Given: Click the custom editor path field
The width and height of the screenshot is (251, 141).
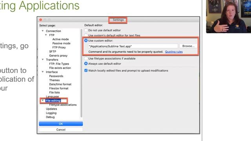Looking at the screenshot, I should (133, 46).
